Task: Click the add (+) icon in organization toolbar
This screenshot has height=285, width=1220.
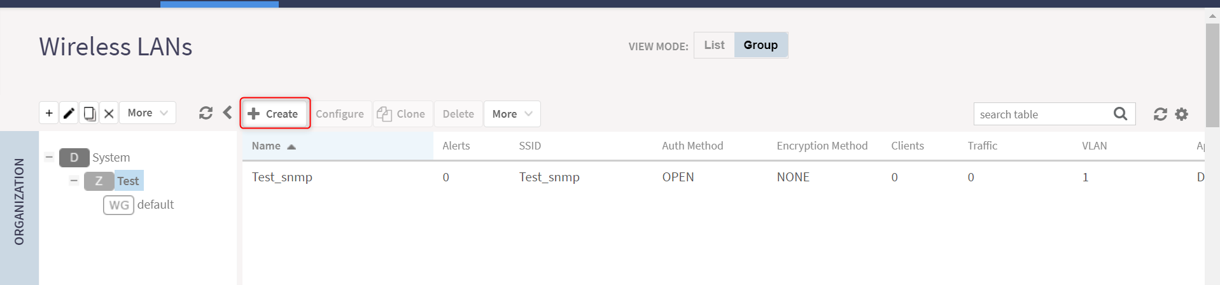Action: (49, 113)
